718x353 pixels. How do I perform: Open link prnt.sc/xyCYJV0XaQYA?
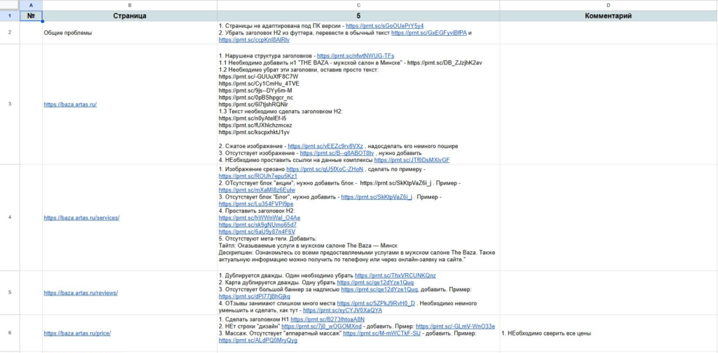click(342, 310)
